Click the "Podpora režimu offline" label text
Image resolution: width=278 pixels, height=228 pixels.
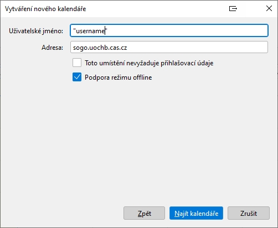point(118,77)
